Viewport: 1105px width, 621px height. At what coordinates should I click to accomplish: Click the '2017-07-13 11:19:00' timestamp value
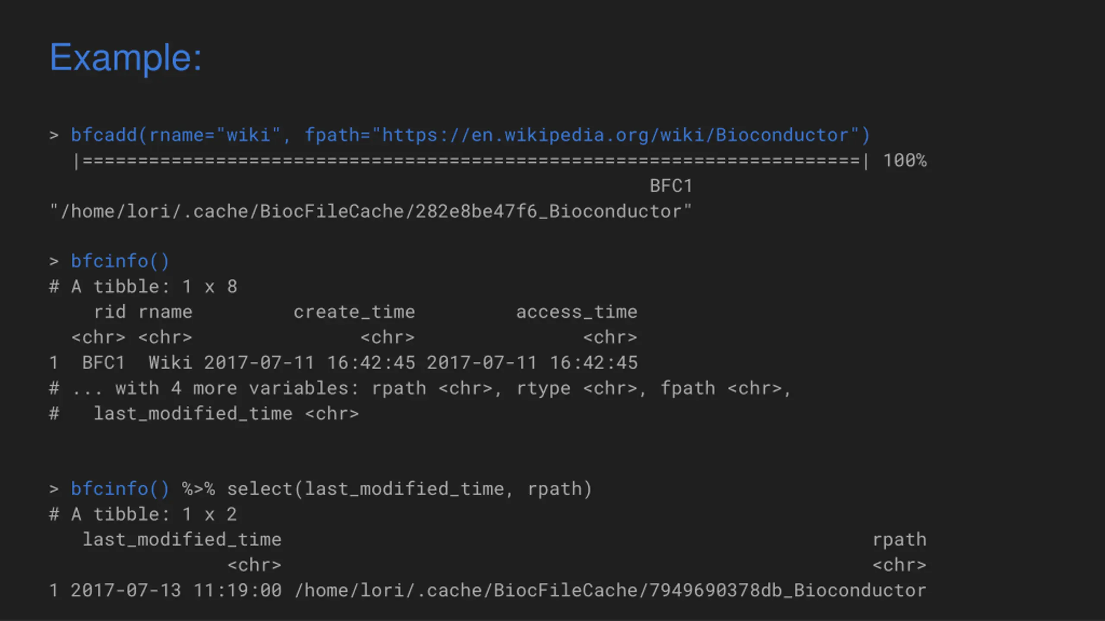176,590
